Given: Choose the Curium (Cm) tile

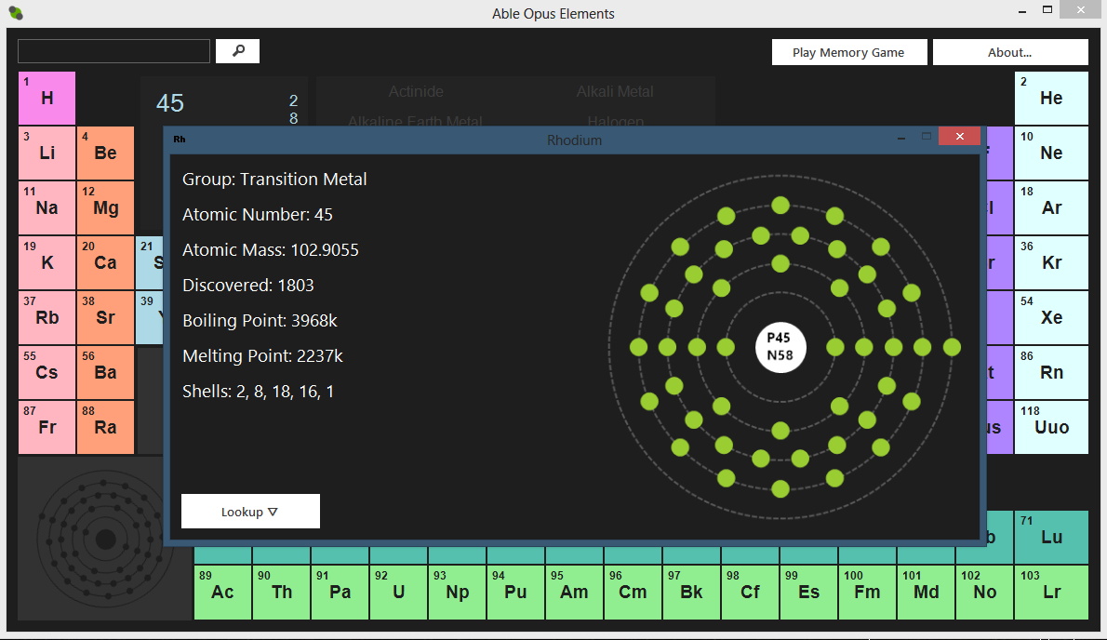Looking at the screenshot, I should pos(633,592).
